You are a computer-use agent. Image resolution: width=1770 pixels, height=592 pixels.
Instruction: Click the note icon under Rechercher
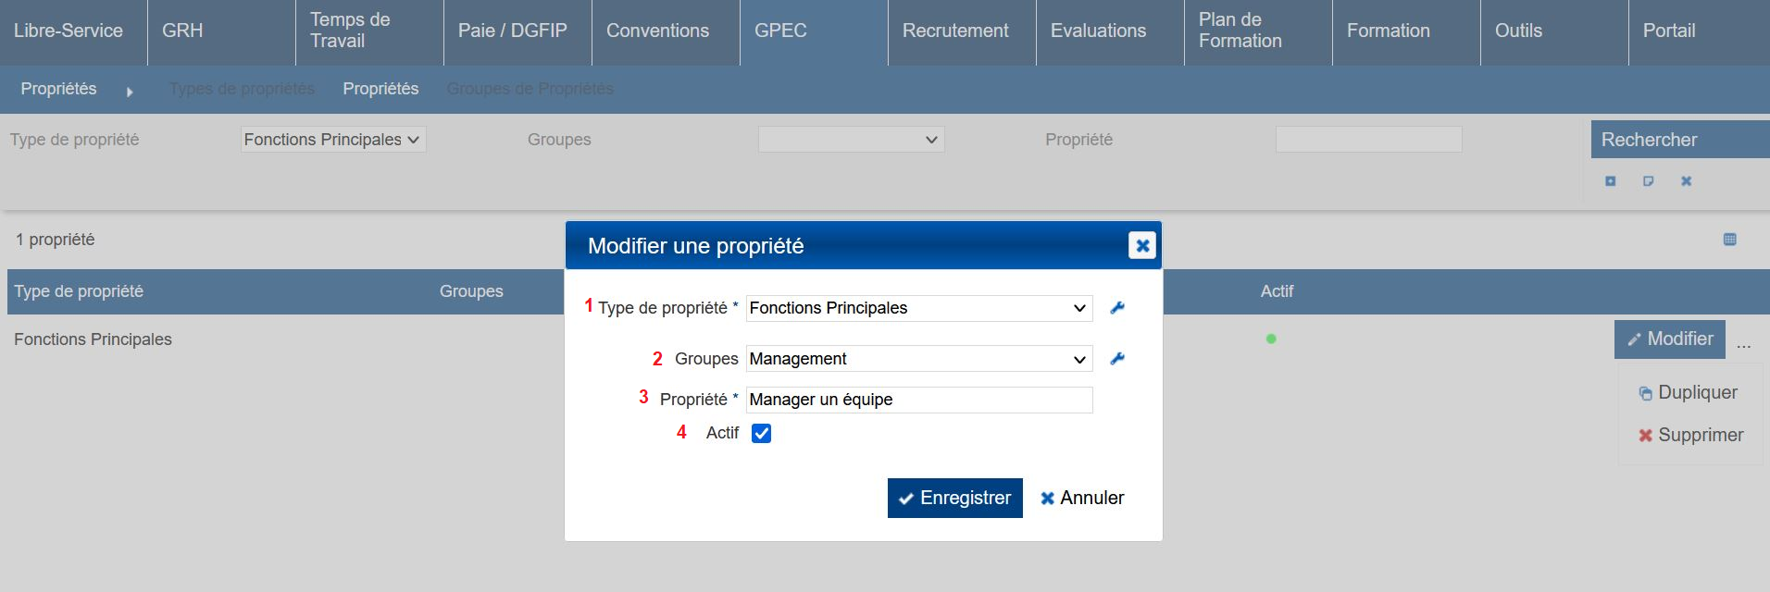1648,181
